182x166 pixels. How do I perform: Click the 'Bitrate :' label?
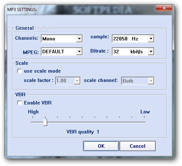pyautogui.click(x=99, y=51)
